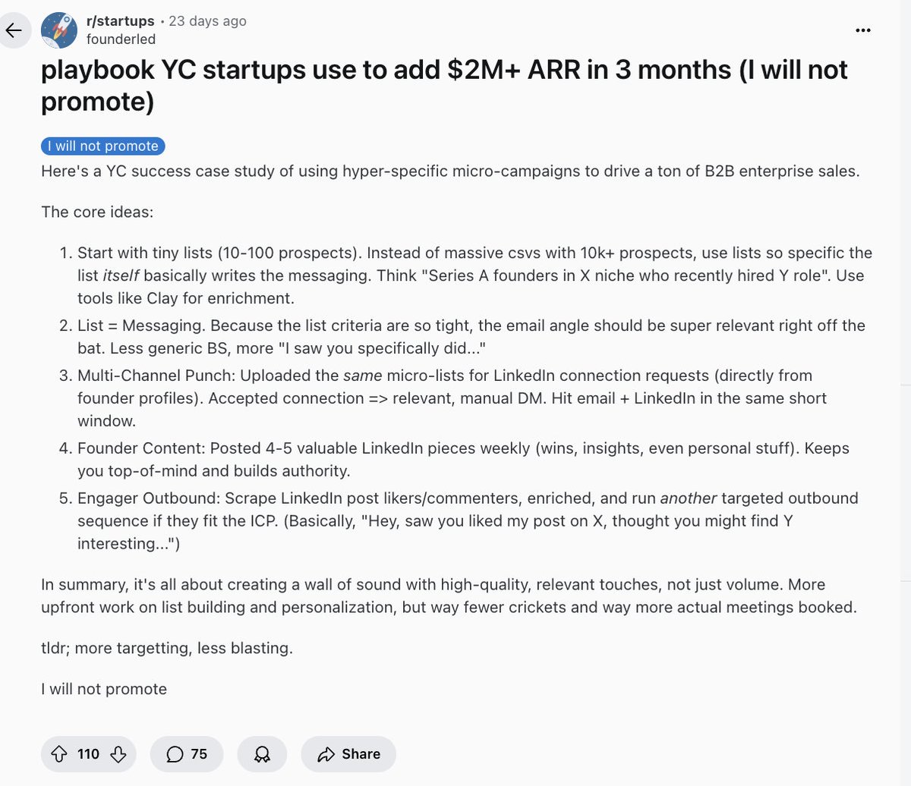The width and height of the screenshot is (911, 786).
Task: Click the 'tldr; more targetting, less blasting' line
Action: [x=167, y=648]
